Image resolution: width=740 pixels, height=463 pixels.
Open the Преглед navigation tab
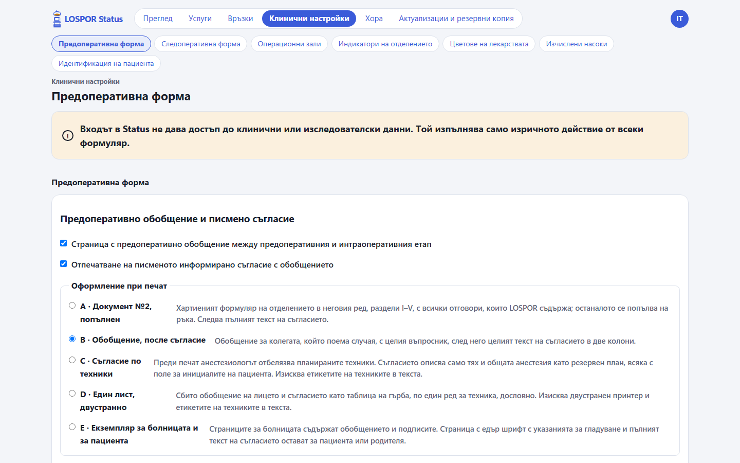pyautogui.click(x=158, y=19)
